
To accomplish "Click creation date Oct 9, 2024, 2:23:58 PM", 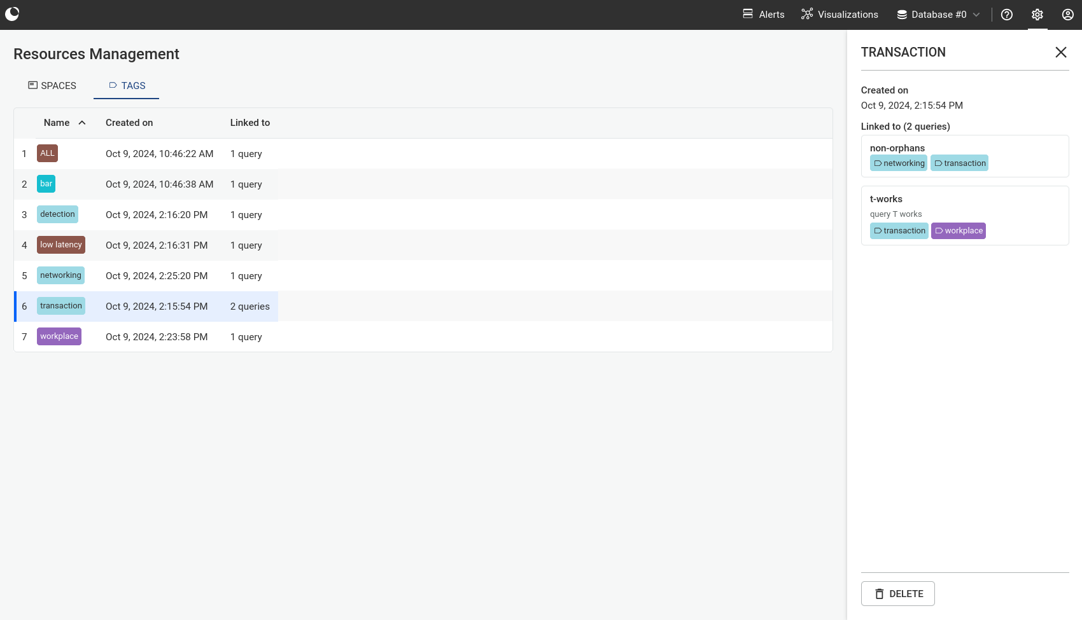I will click(157, 337).
